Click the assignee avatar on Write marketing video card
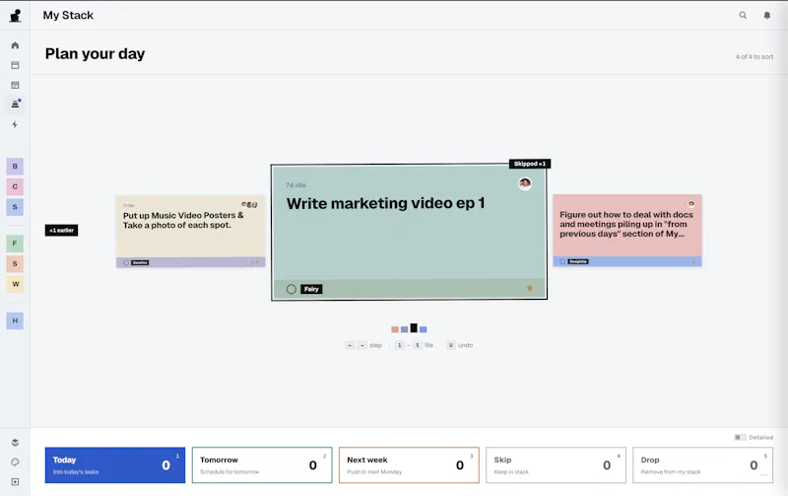 pos(525,183)
